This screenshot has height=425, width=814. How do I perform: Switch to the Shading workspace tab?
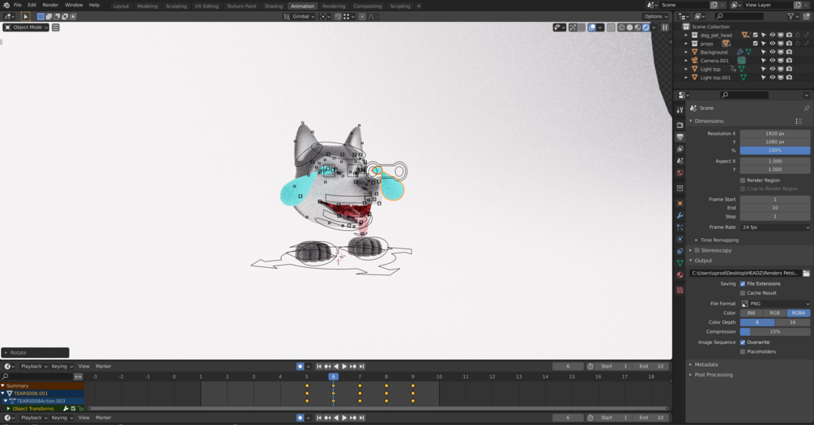click(274, 6)
